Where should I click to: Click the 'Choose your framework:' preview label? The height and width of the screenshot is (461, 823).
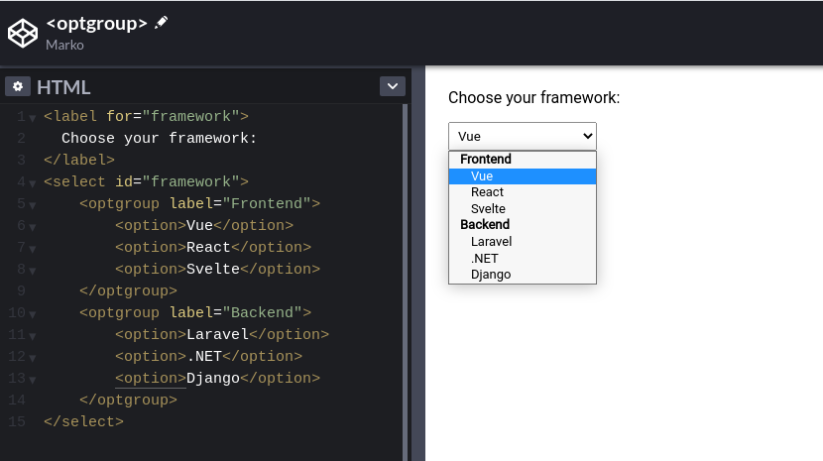point(533,98)
